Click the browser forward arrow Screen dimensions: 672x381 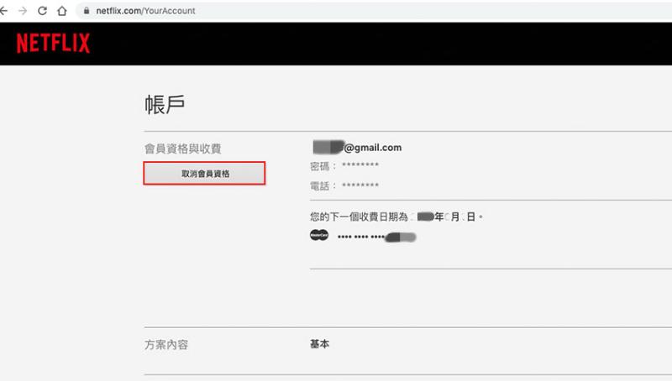(x=23, y=11)
